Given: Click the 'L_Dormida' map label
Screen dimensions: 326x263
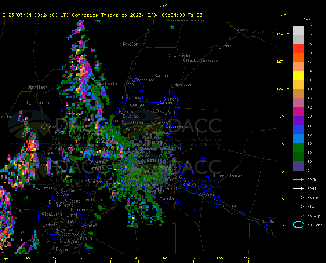Looking at the screenshot, I should [x=226, y=205].
